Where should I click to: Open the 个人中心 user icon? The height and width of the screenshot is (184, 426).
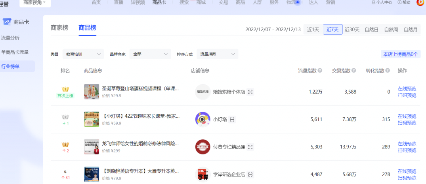pos(374,2)
